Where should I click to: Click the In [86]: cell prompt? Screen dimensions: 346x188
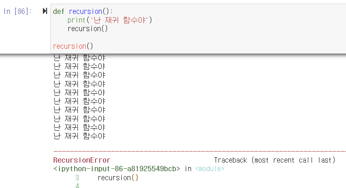coord(18,11)
